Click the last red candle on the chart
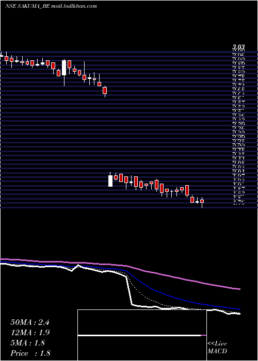Image resolution: width=258 pixels, height=361 pixels. click(x=202, y=201)
